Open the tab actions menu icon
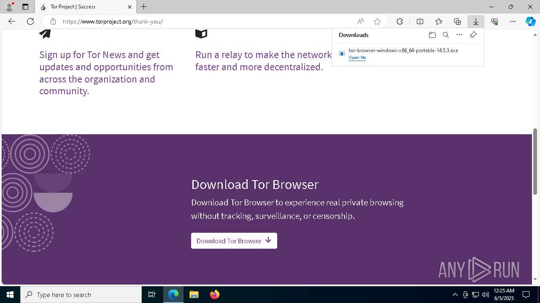The height and width of the screenshot is (303, 540). [25, 7]
